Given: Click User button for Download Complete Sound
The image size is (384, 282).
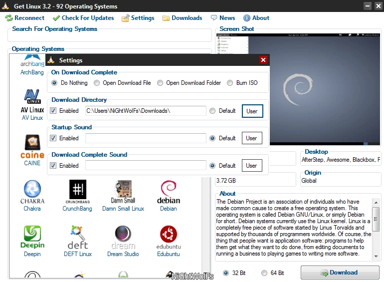Looking at the screenshot, I should tap(252, 166).
